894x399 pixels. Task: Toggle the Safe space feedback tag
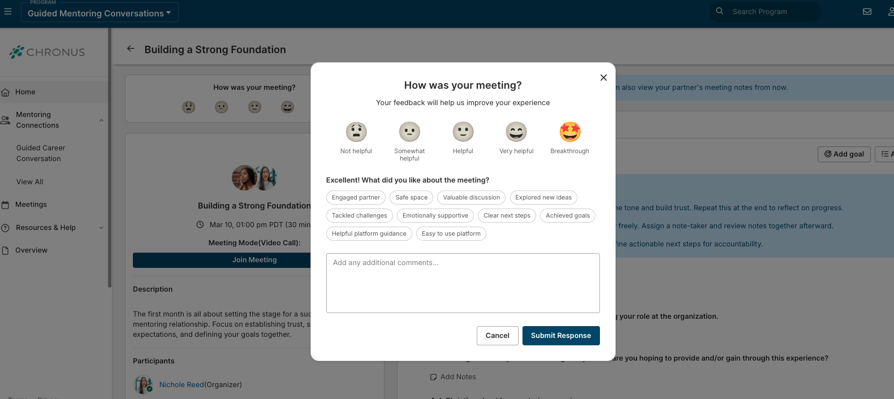point(411,197)
